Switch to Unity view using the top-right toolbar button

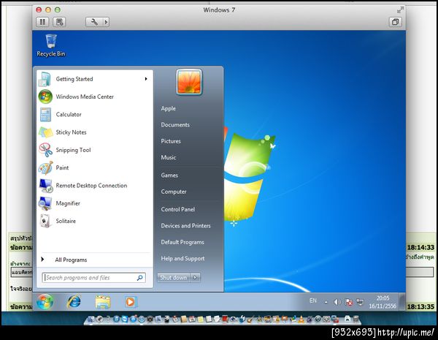pos(395,22)
